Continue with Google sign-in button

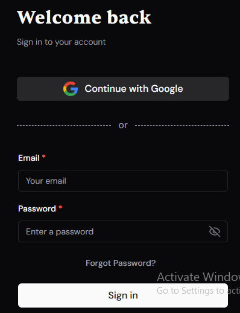coord(123,89)
